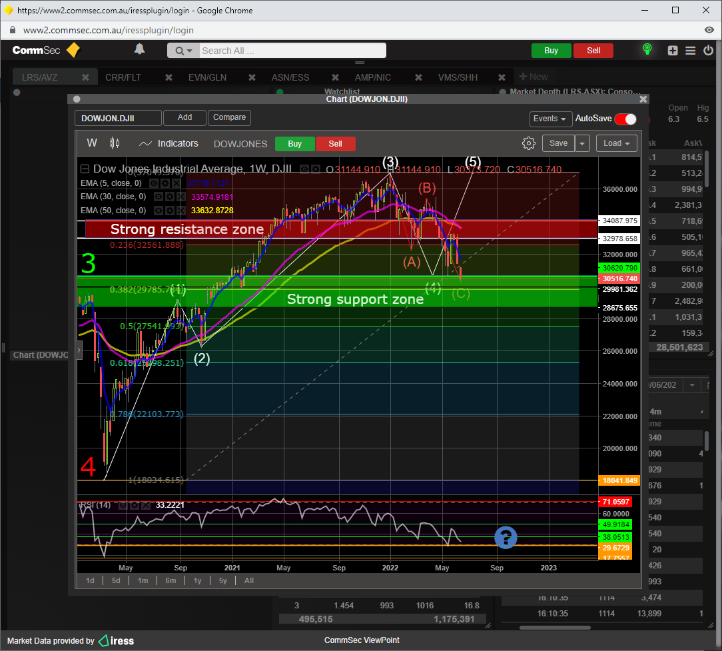The width and height of the screenshot is (722, 651).
Task: Open the Load chart dropdown
Action: (x=616, y=143)
